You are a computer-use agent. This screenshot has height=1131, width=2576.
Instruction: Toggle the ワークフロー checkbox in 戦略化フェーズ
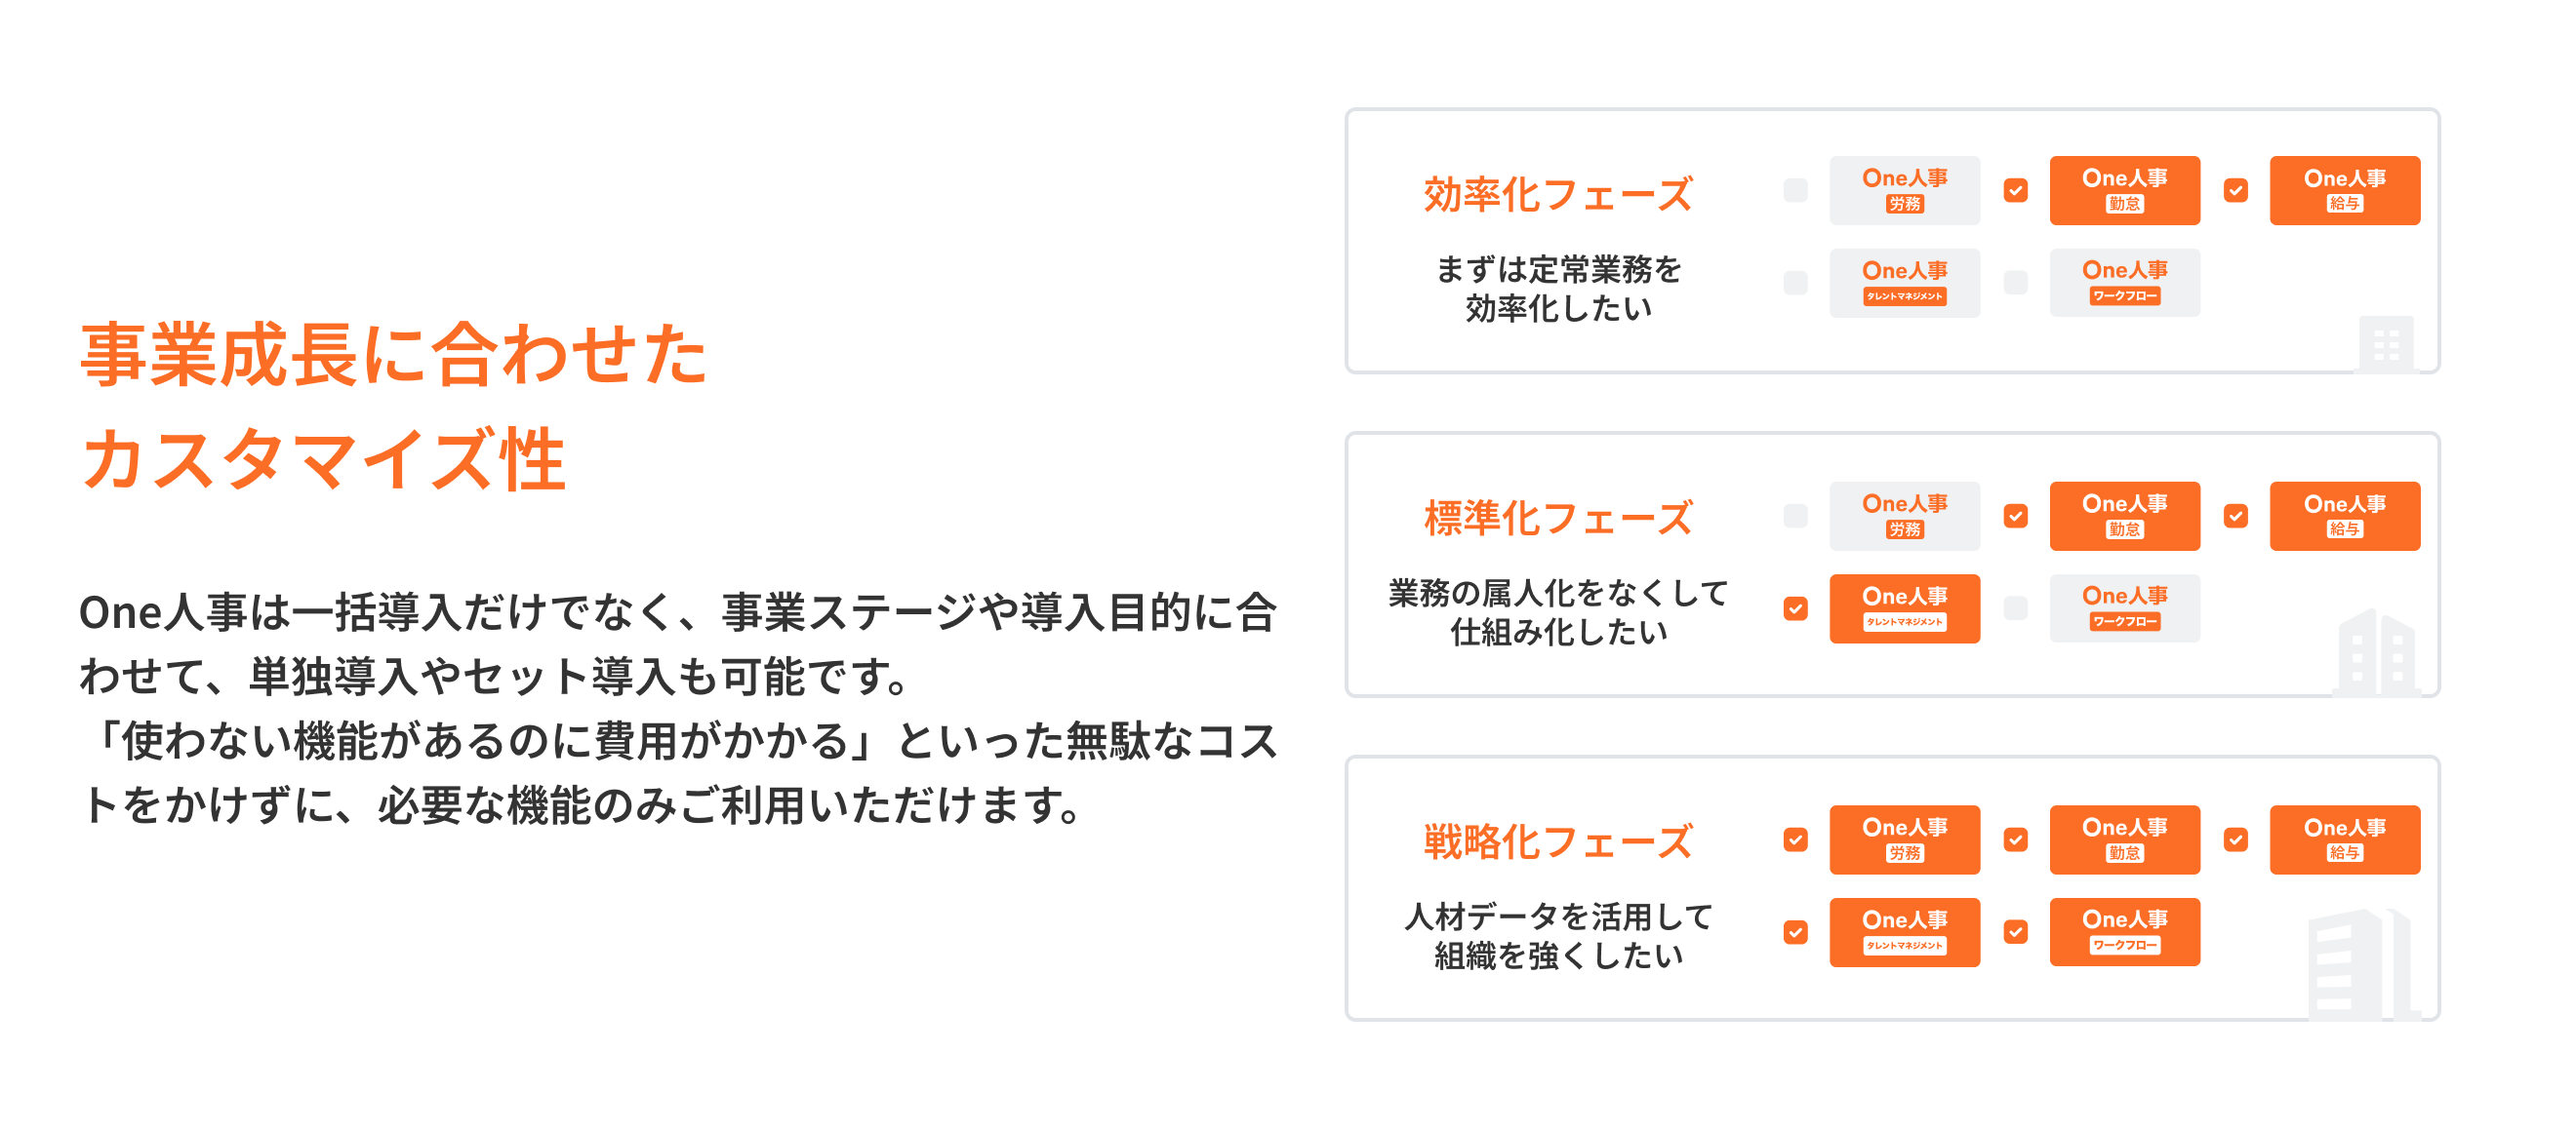pos(2015,931)
